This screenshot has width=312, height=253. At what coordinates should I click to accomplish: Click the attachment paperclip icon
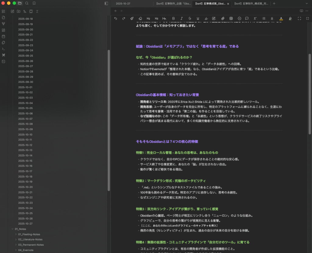click(223, 19)
